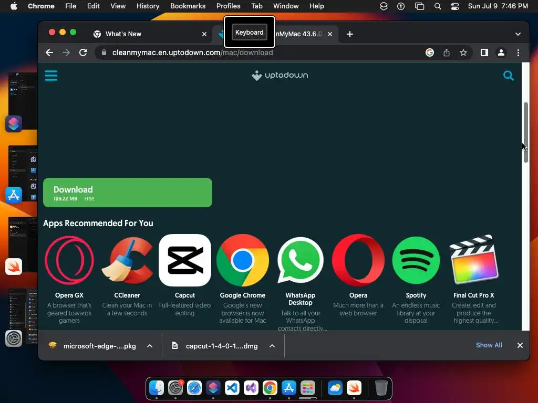
Task: Bookmark this tab with the star
Action: [x=463, y=52]
